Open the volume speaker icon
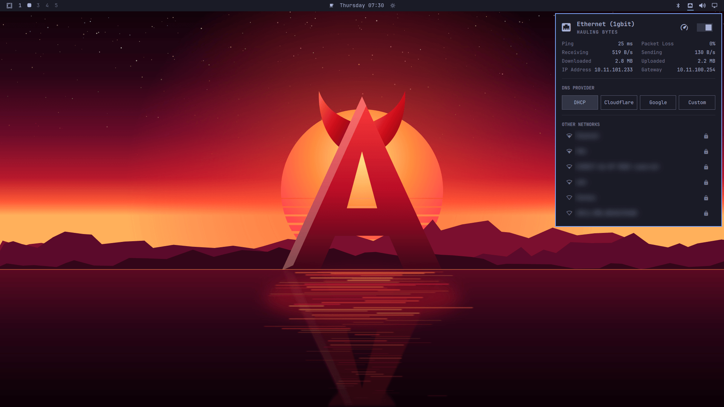The image size is (724, 407). click(702, 6)
